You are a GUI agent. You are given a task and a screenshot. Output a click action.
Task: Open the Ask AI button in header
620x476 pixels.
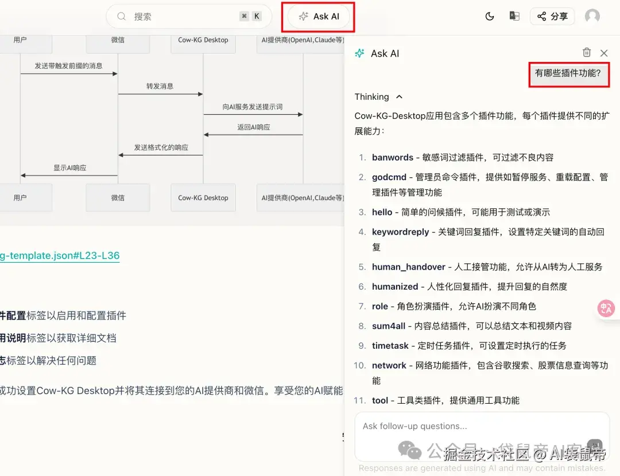click(x=318, y=17)
